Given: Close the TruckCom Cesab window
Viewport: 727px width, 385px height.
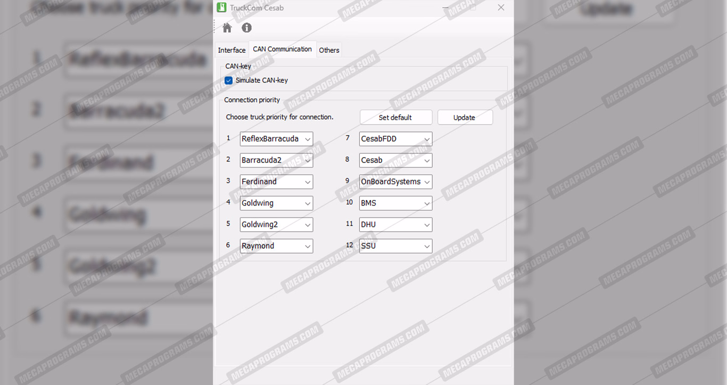Looking at the screenshot, I should click(x=500, y=7).
